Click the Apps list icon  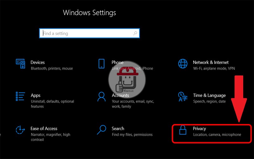click(x=20, y=96)
